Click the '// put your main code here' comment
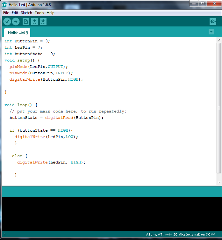Viewport: 222px width, 240px height. (68, 111)
